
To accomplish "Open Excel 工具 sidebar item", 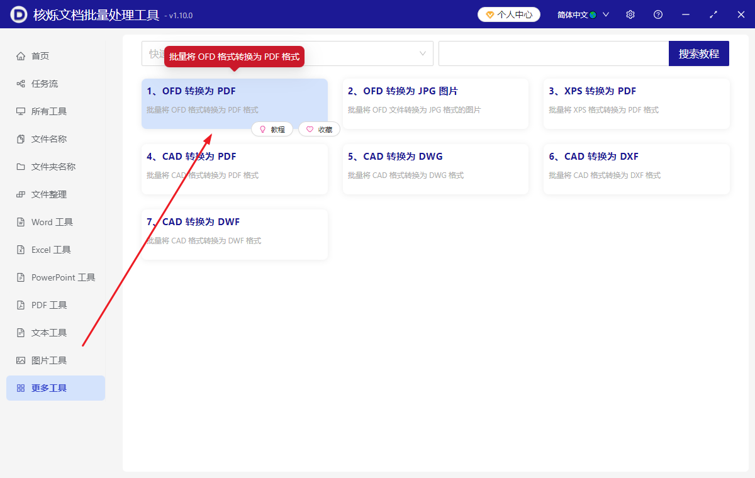I will 55,250.
